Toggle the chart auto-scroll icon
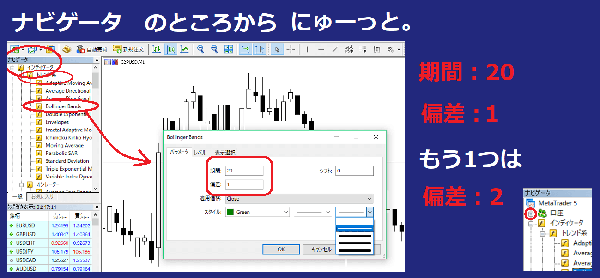The image size is (600, 278). [245, 49]
